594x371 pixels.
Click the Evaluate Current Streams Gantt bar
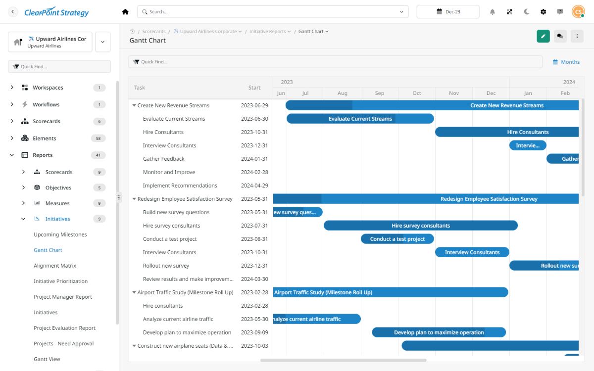click(x=360, y=119)
